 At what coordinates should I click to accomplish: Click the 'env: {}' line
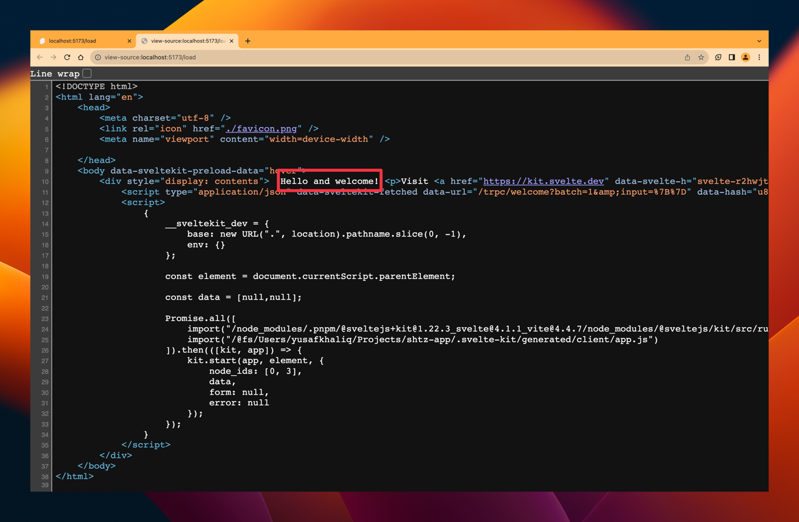[206, 245]
